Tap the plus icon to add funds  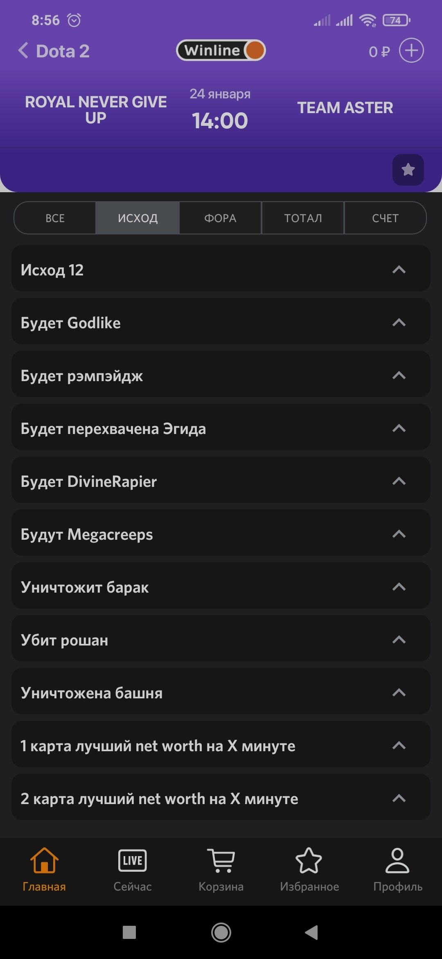point(411,51)
